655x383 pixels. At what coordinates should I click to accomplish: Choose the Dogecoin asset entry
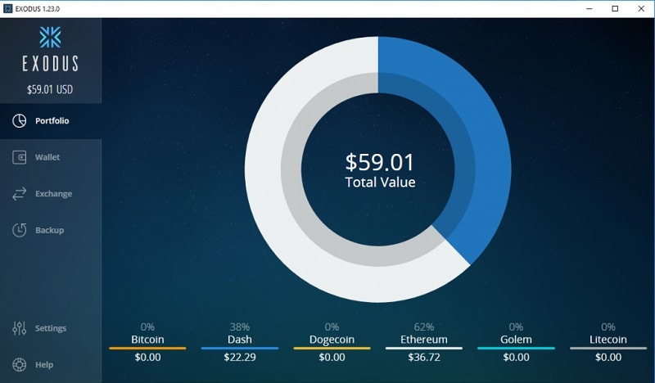pyautogui.click(x=332, y=340)
